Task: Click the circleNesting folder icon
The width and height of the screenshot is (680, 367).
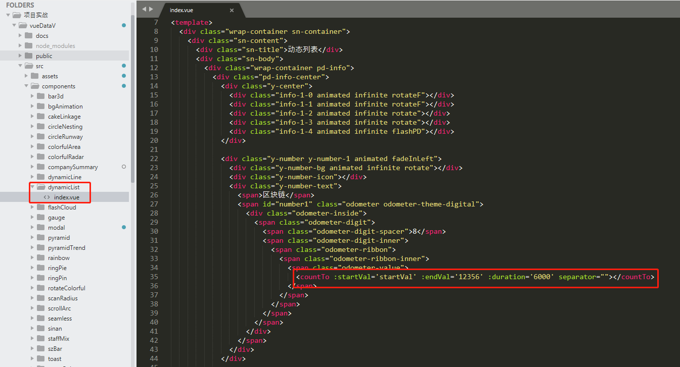Action: tap(40, 126)
